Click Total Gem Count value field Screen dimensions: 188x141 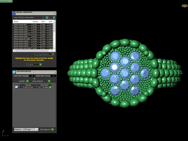53,76
